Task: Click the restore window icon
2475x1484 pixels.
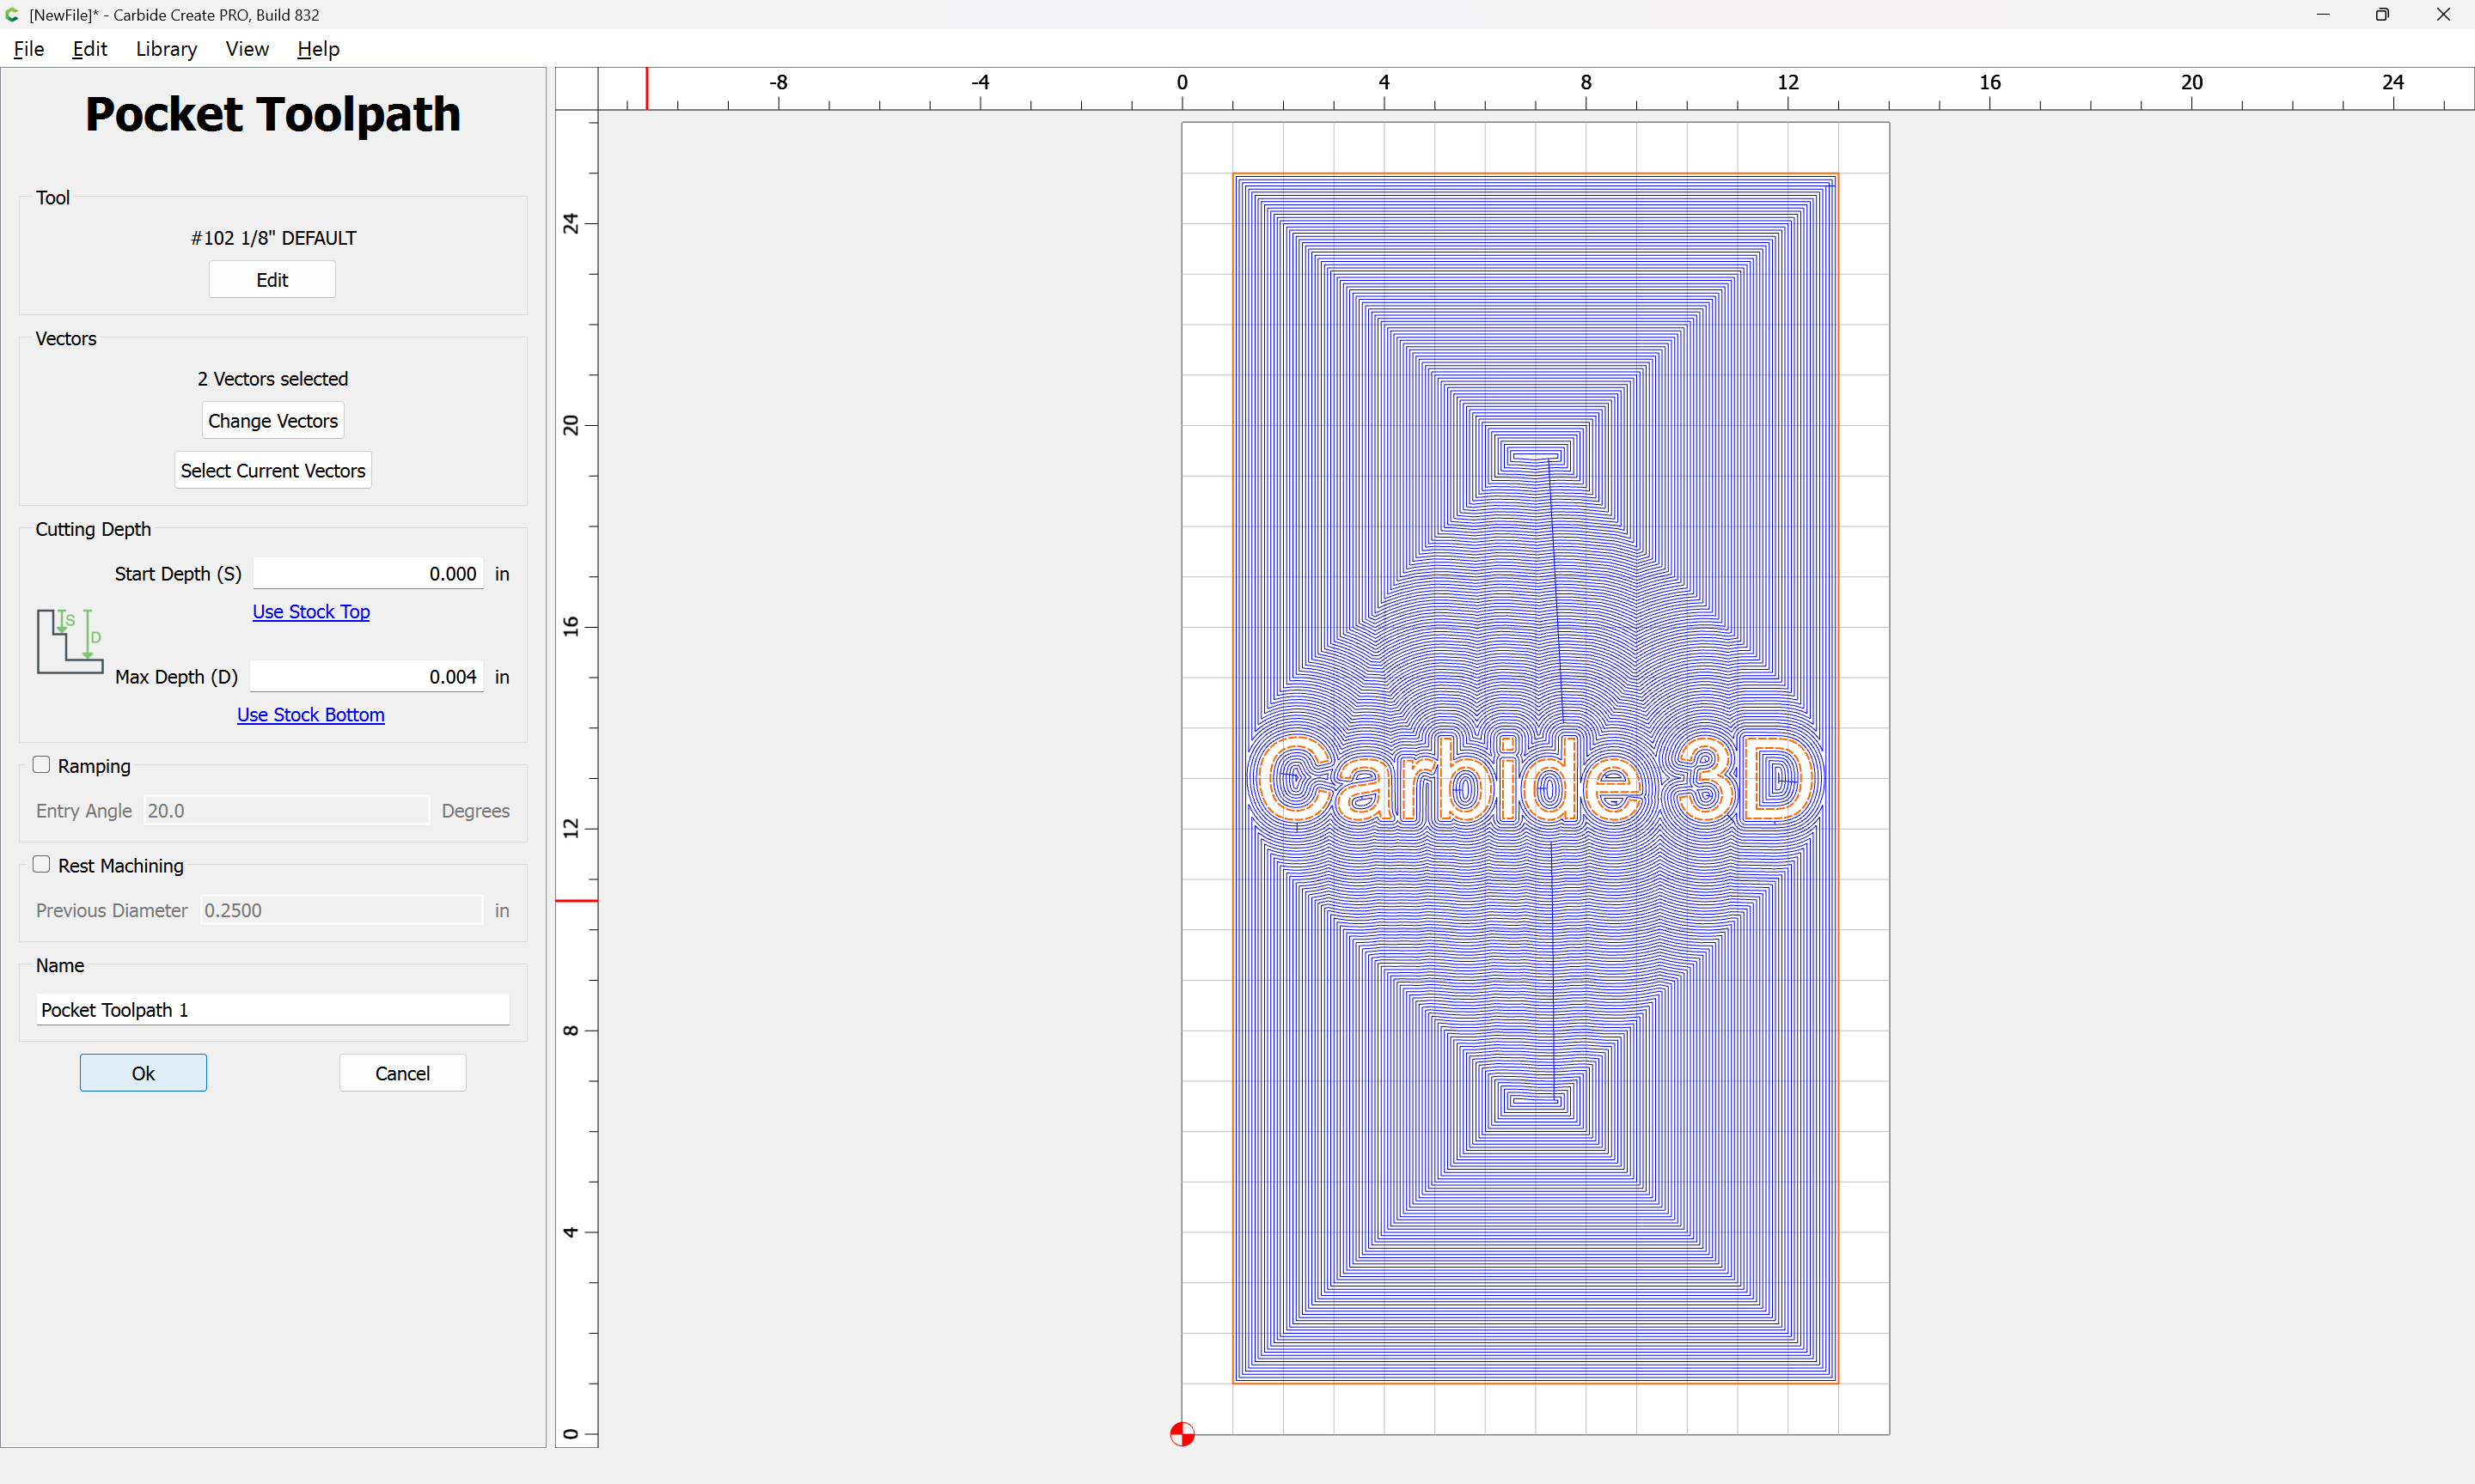Action: 2382,15
